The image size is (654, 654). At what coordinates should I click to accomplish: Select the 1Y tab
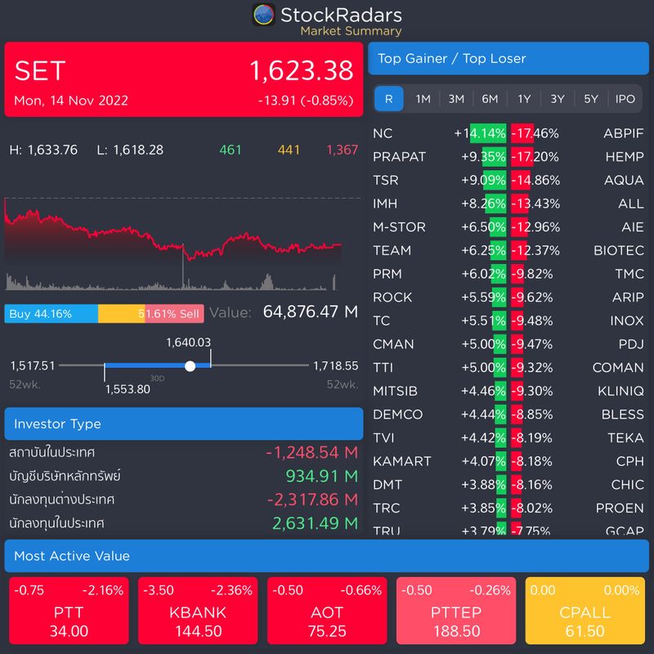pos(523,98)
